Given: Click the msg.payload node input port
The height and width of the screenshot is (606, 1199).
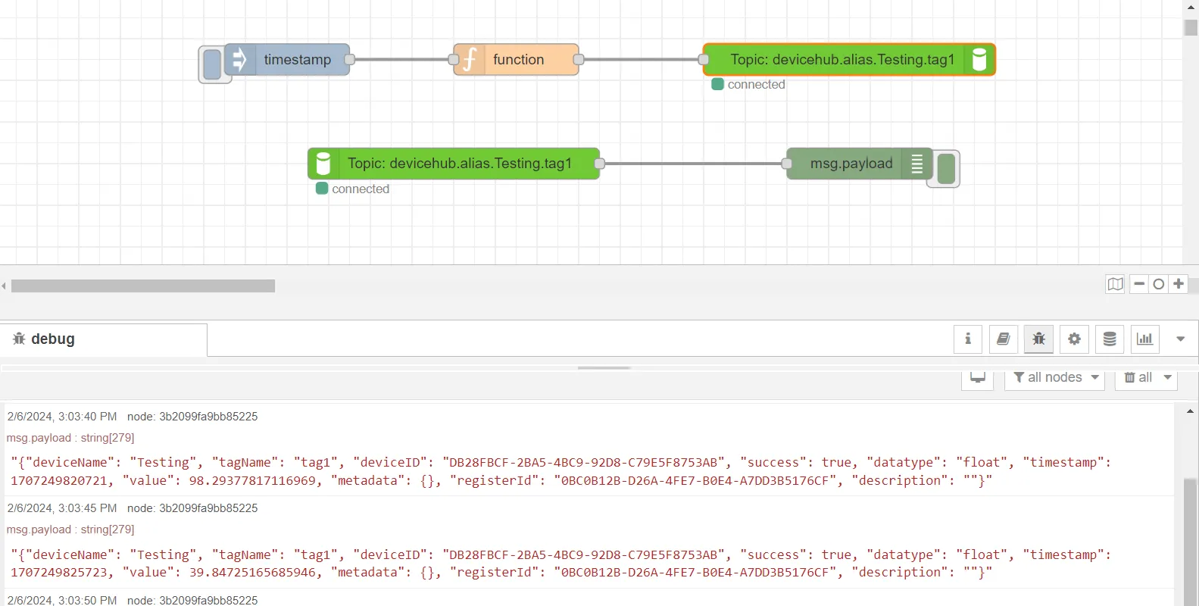Looking at the screenshot, I should tap(787, 164).
